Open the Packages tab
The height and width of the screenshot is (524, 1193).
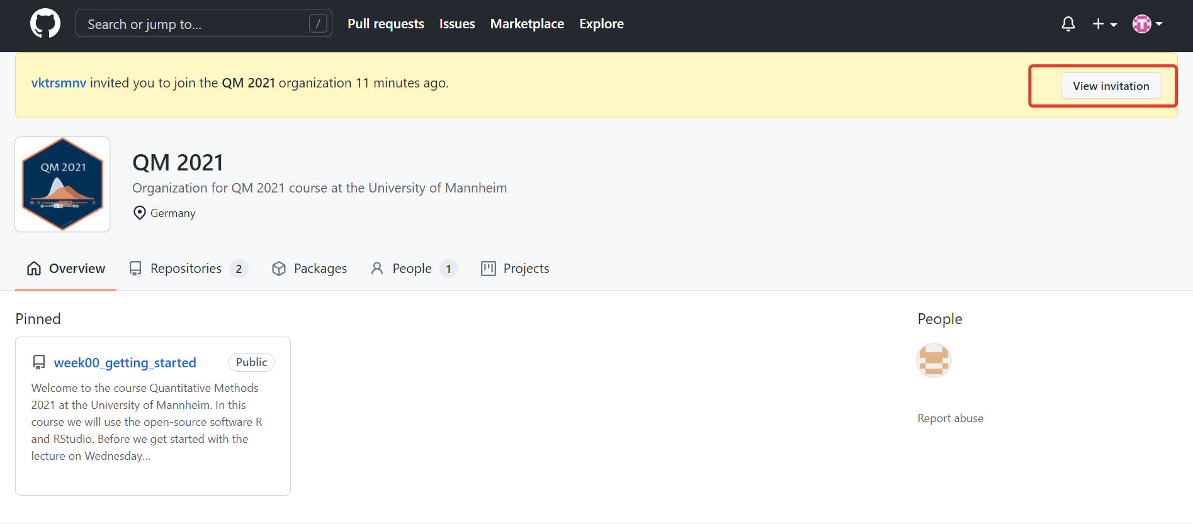point(309,269)
